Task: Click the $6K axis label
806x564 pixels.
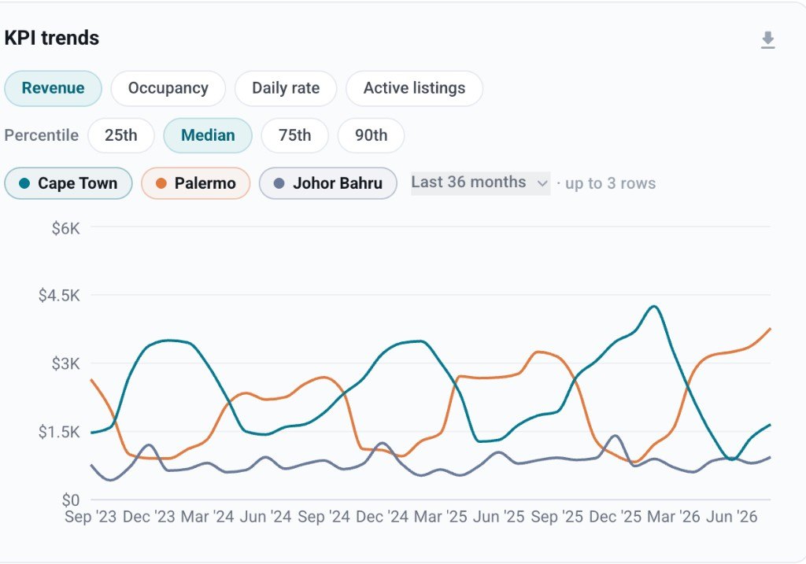Action: coord(66,228)
